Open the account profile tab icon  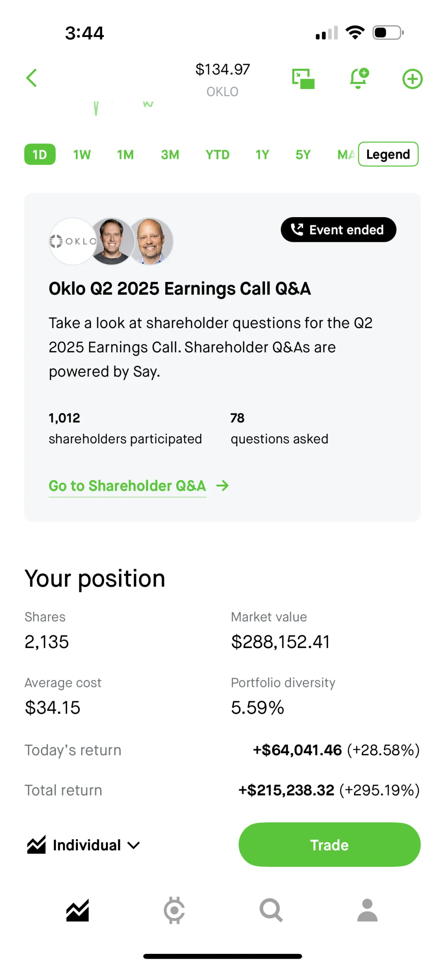coord(367,910)
